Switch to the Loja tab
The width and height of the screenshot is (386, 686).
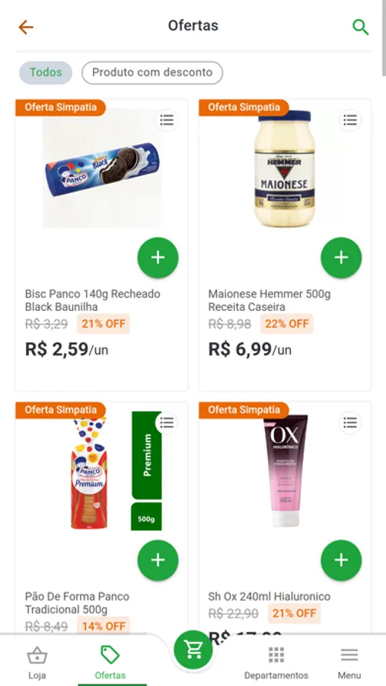37,662
